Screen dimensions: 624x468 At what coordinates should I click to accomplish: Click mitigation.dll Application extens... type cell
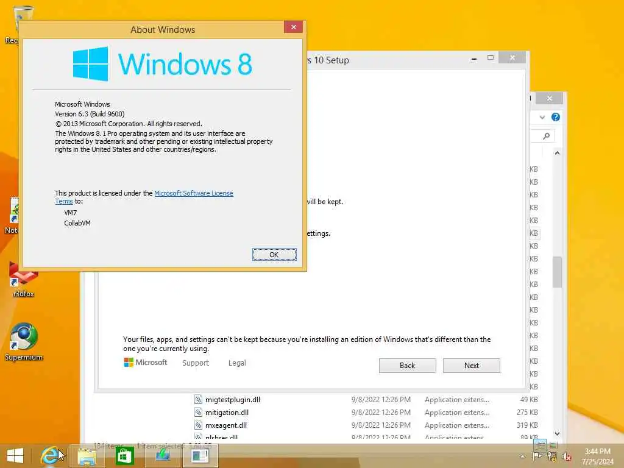[x=457, y=413]
